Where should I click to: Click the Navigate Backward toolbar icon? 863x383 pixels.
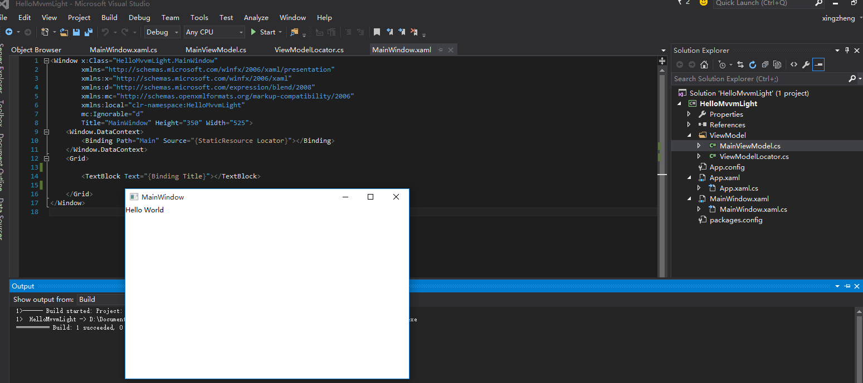pos(9,32)
